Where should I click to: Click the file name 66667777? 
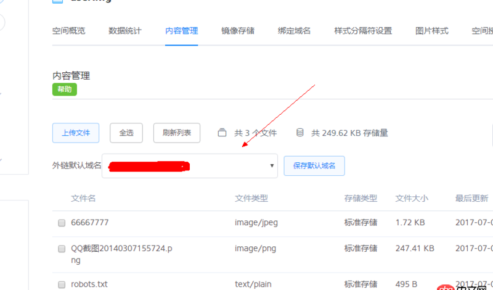pos(89,223)
